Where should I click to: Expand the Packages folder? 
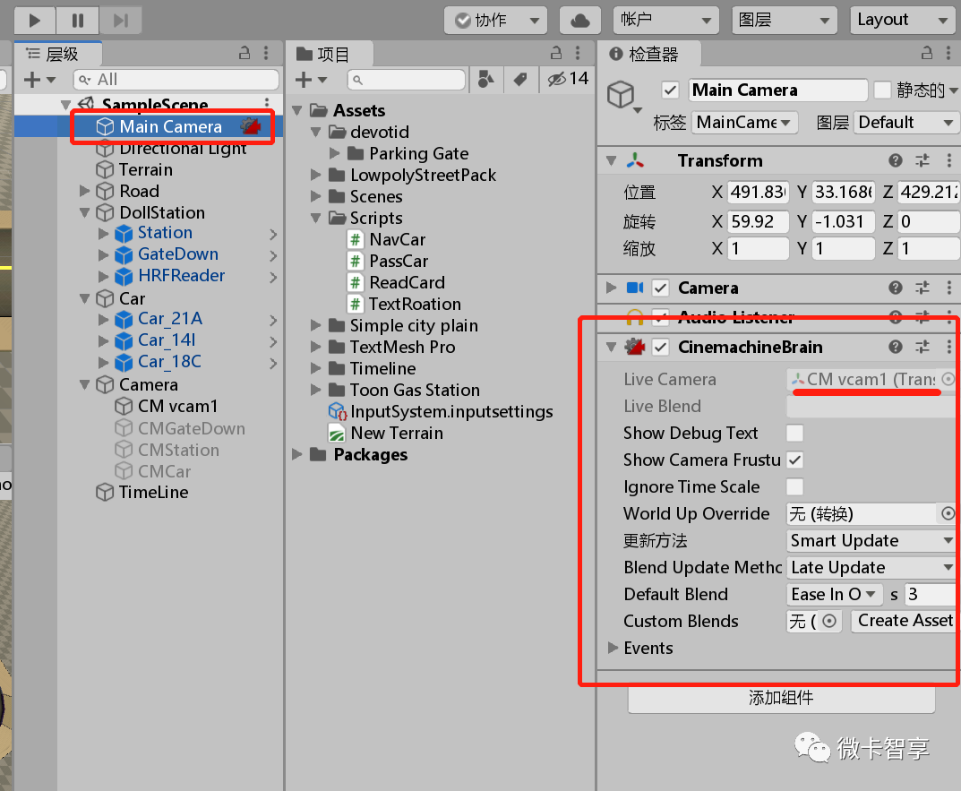click(297, 454)
